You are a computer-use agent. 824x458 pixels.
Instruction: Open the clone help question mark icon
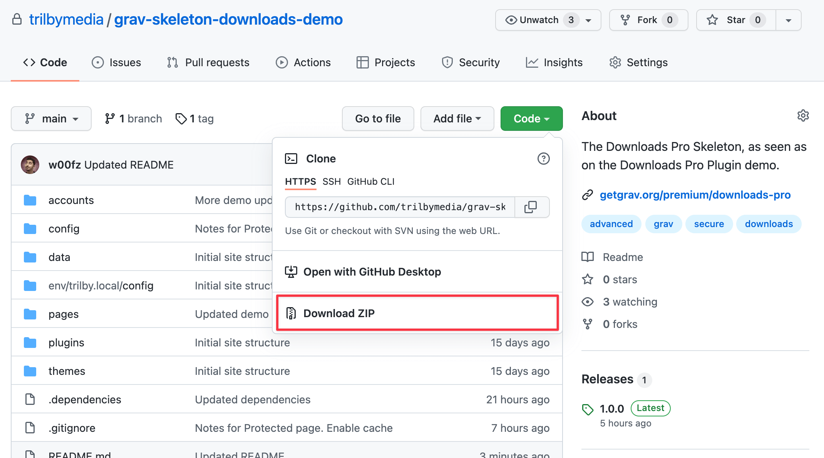point(543,159)
